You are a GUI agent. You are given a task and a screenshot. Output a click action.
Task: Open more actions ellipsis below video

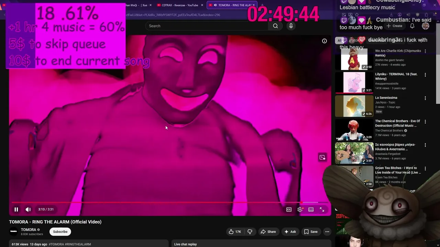coord(327,232)
